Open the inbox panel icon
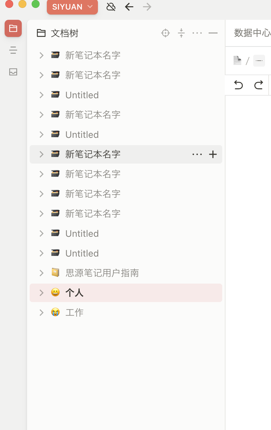Viewport: 271px width, 430px height. [13, 72]
